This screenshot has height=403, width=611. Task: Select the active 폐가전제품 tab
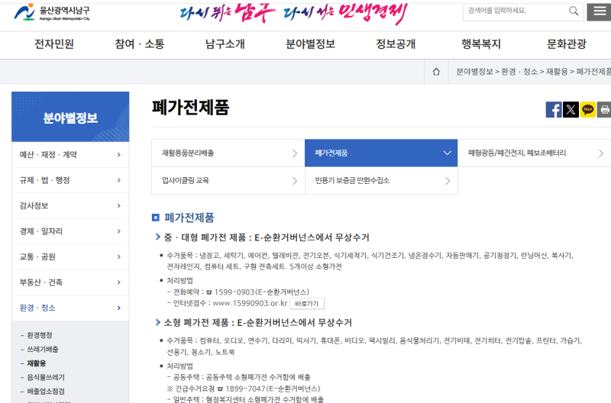click(x=381, y=153)
